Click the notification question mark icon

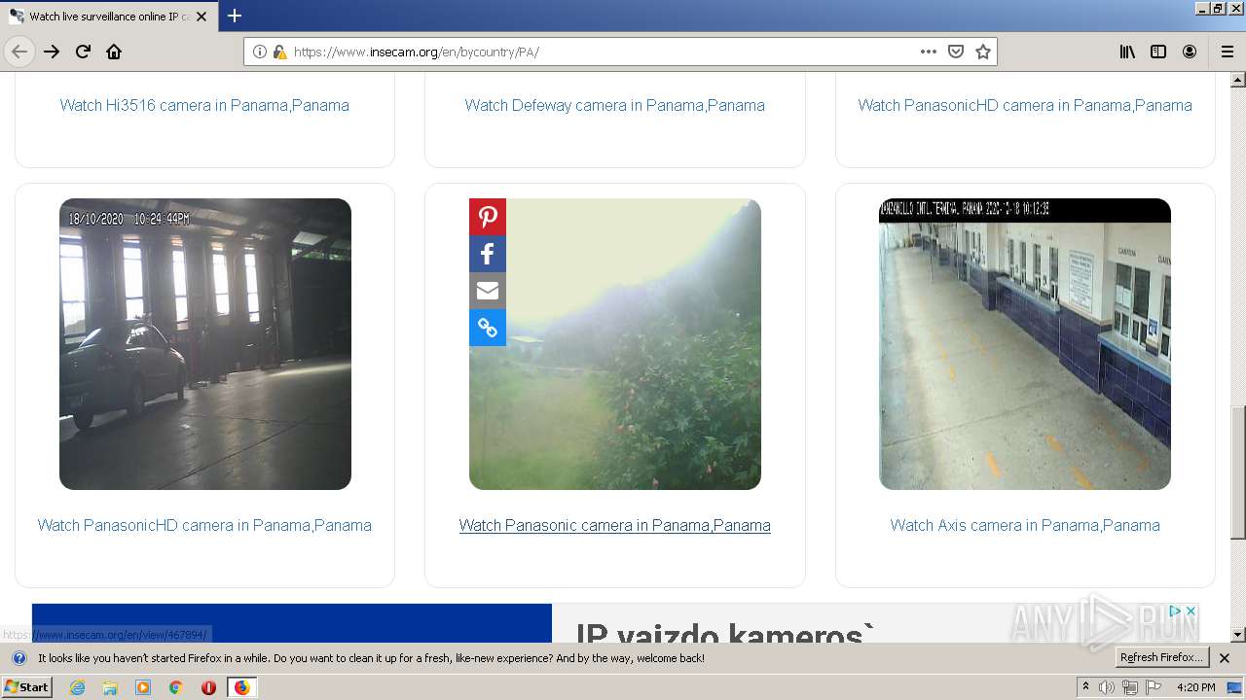tap(18, 658)
